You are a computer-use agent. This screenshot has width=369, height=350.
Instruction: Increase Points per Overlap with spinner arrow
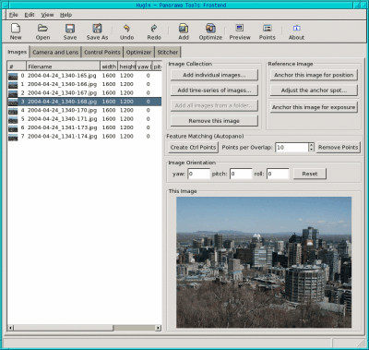tap(311, 145)
